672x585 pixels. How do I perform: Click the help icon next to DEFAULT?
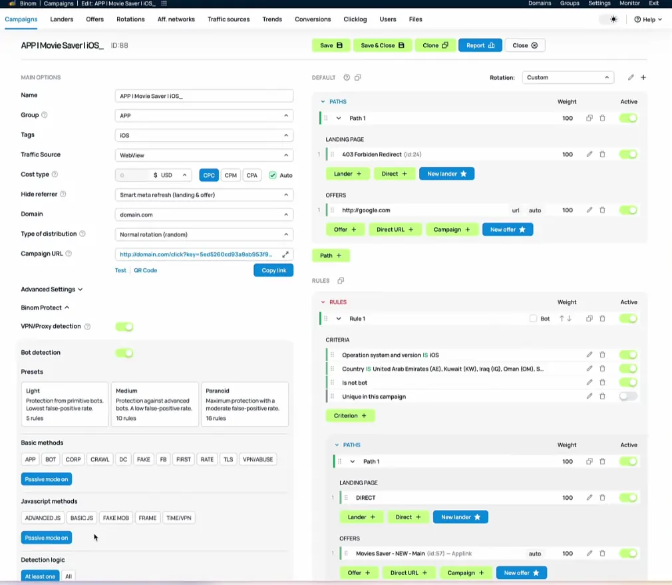tap(347, 78)
